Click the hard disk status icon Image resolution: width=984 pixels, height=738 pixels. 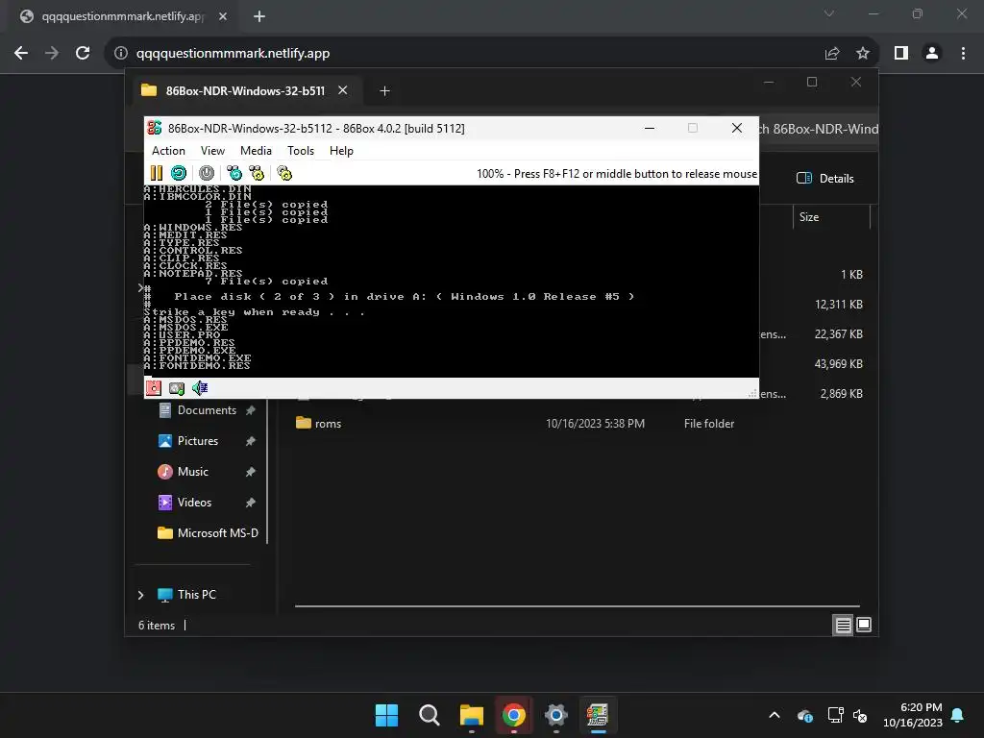[177, 388]
